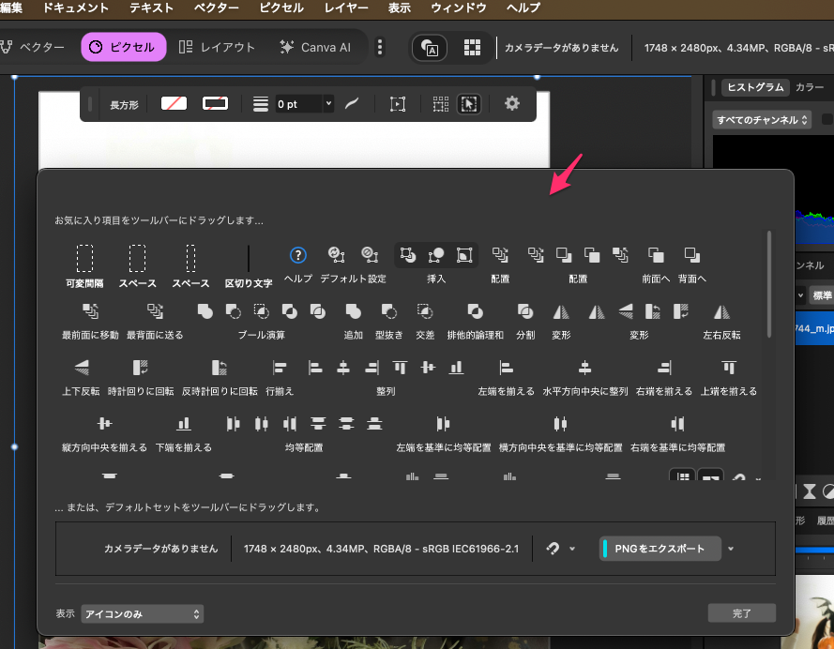Screen dimensions: 834x649
Task: Switch to the カラー panel tab
Action: click(x=810, y=87)
